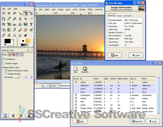
Task: Choose the Paths tool
Action: pos(4,19)
